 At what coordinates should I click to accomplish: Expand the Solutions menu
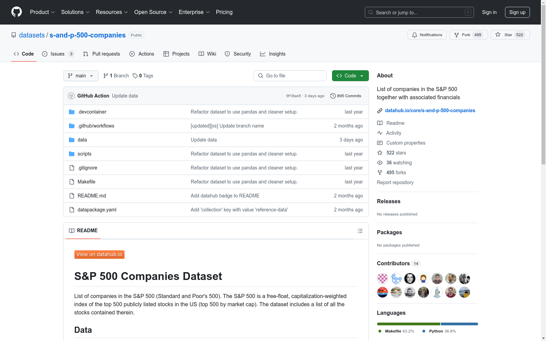click(75, 12)
